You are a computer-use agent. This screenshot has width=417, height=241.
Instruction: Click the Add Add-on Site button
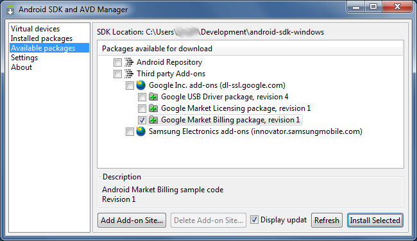pos(132,220)
